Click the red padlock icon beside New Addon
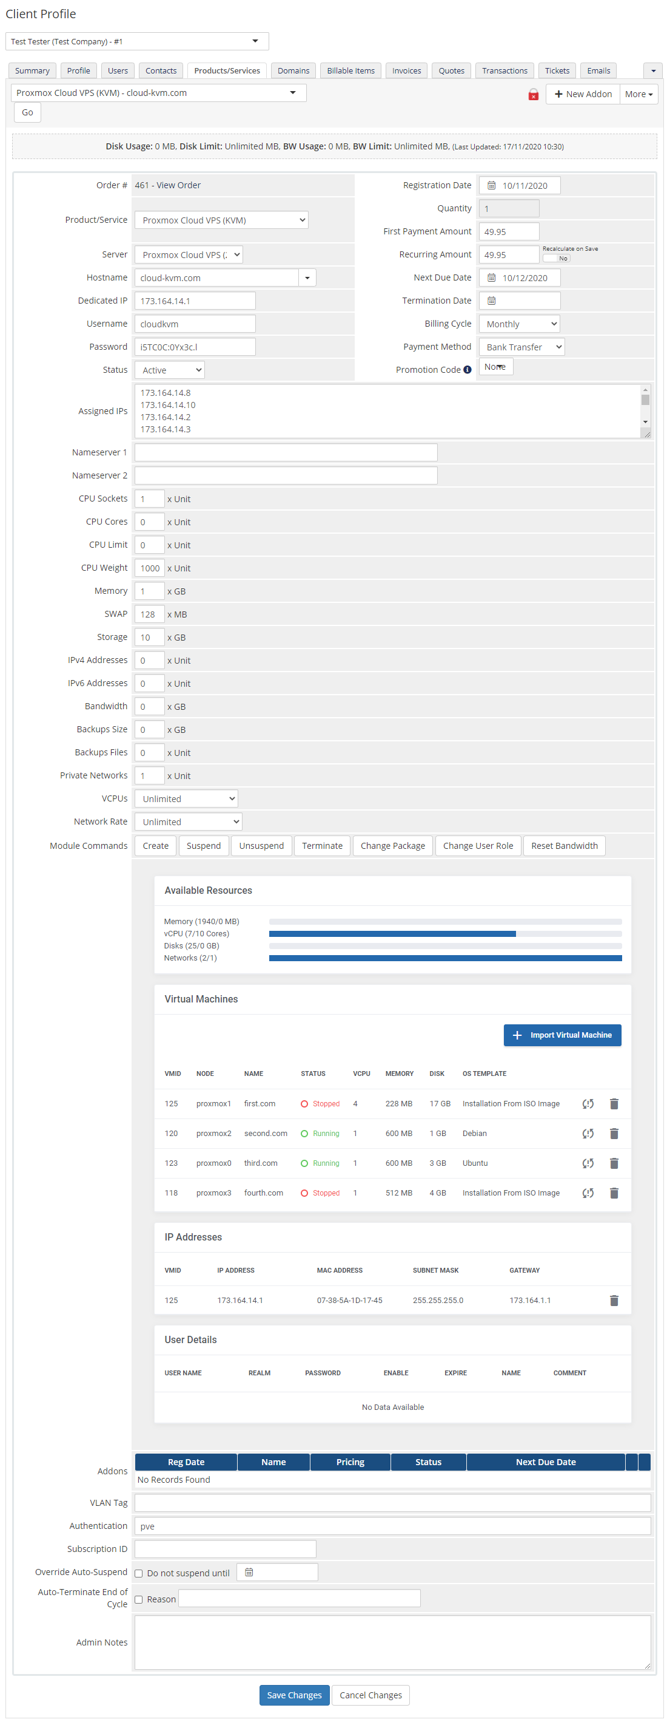The image size is (667, 1722). point(533,94)
